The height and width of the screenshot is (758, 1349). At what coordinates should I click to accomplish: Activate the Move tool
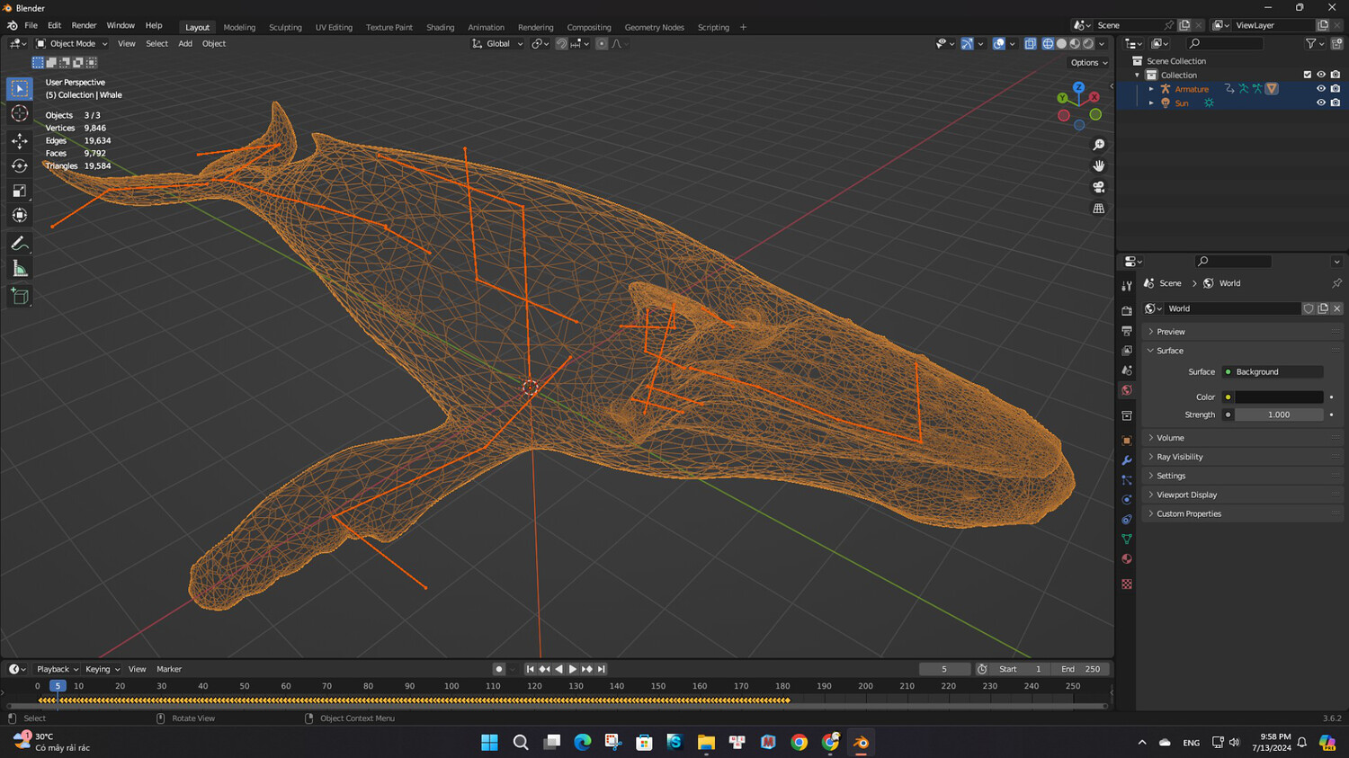click(20, 140)
